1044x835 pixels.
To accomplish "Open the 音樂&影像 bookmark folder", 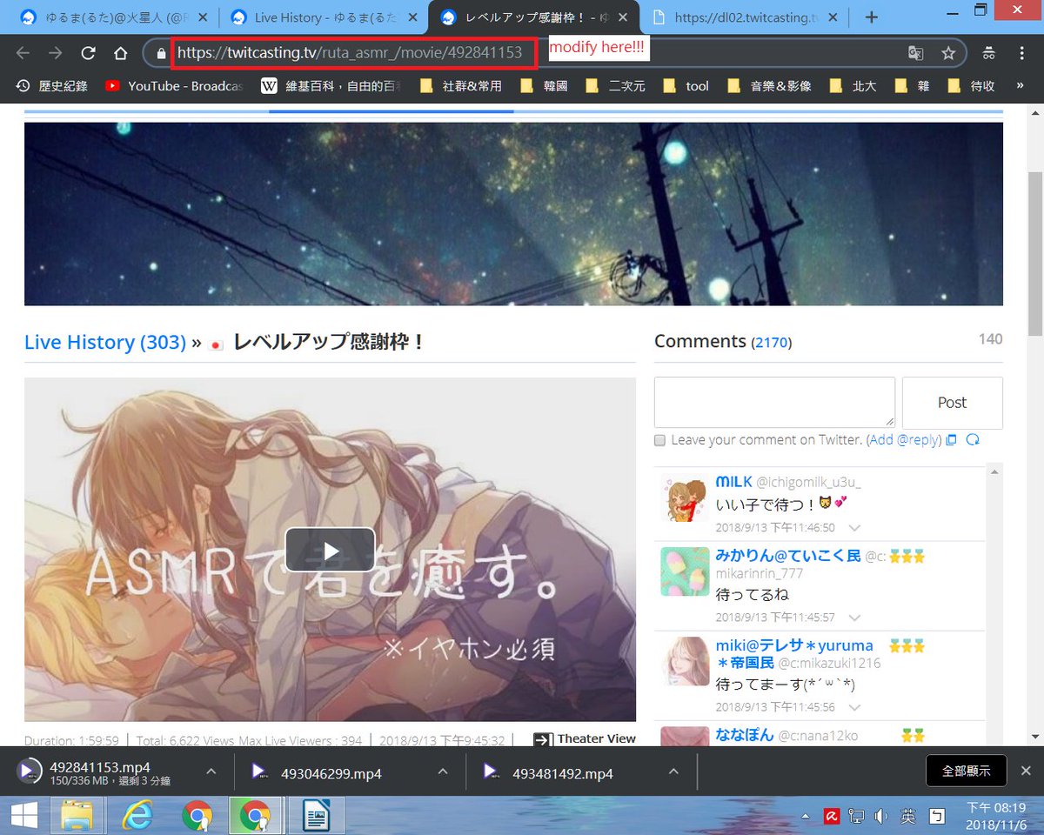I will [770, 86].
